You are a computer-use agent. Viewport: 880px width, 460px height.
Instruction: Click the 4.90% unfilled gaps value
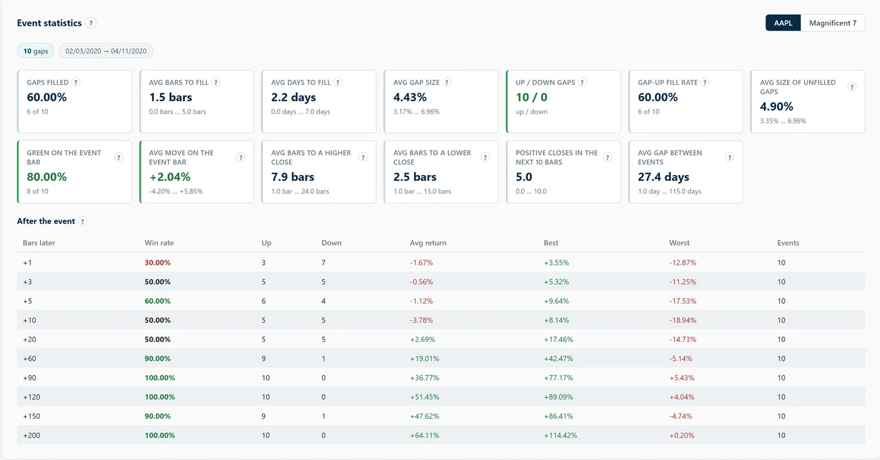(777, 107)
